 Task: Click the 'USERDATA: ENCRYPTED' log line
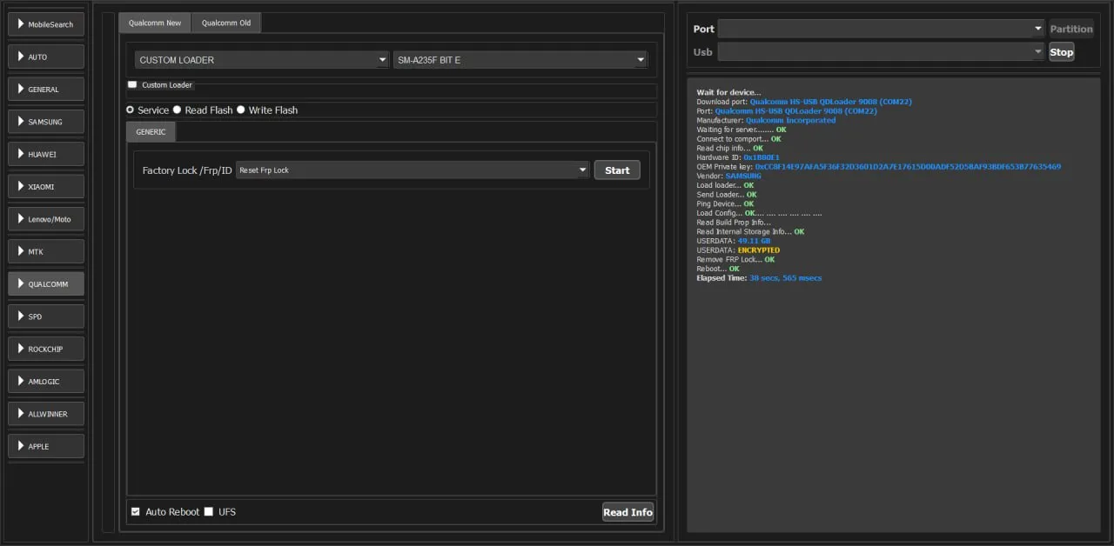coord(738,250)
